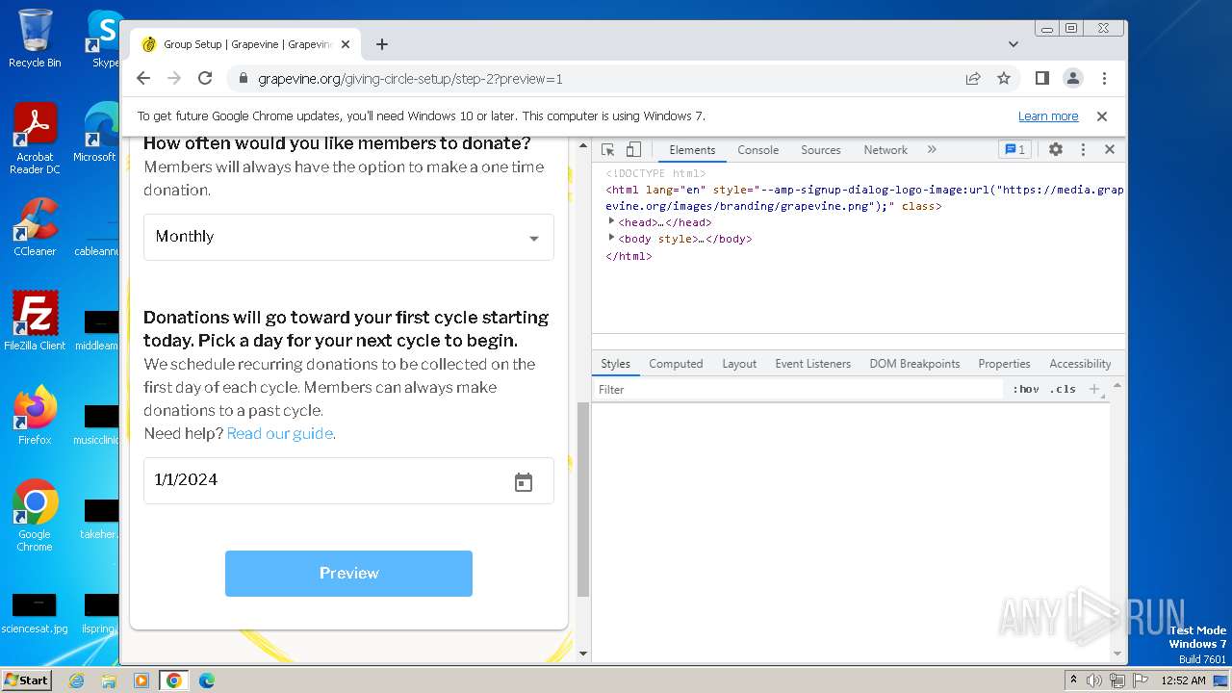Open the Styles pane tab
The height and width of the screenshot is (693, 1232).
click(615, 364)
